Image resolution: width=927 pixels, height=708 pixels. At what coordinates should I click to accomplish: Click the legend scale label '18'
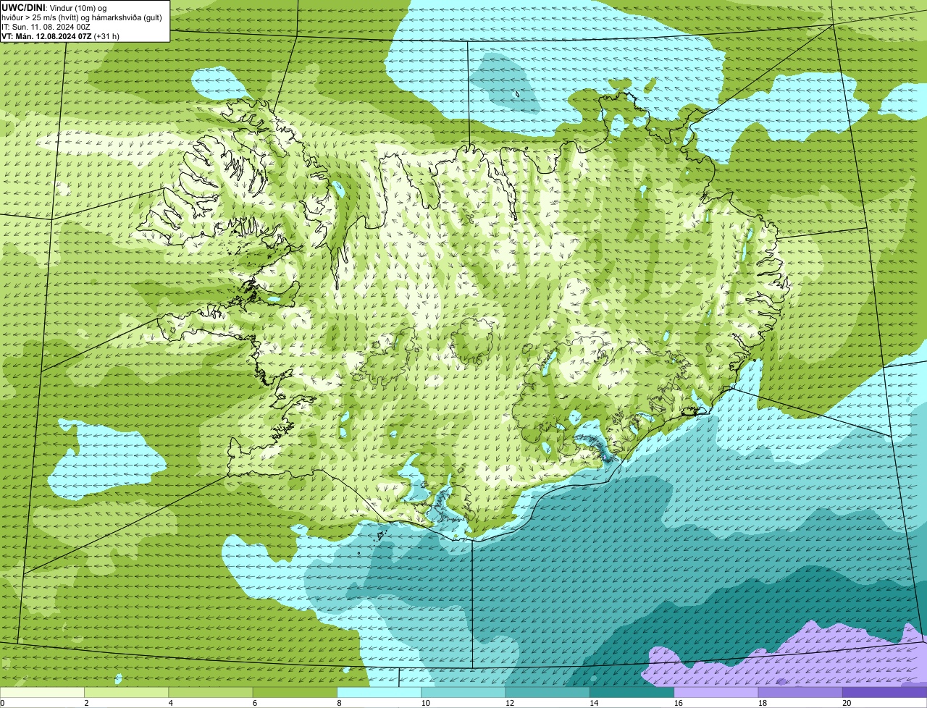(x=763, y=703)
